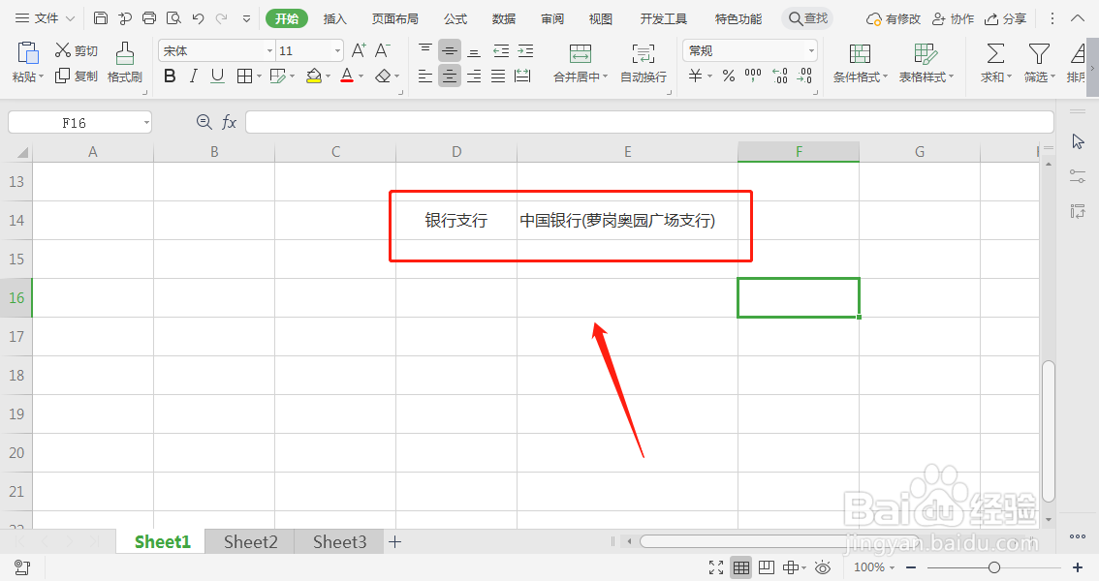Toggle Italic formatting
This screenshot has height=581, width=1099.
click(x=194, y=76)
